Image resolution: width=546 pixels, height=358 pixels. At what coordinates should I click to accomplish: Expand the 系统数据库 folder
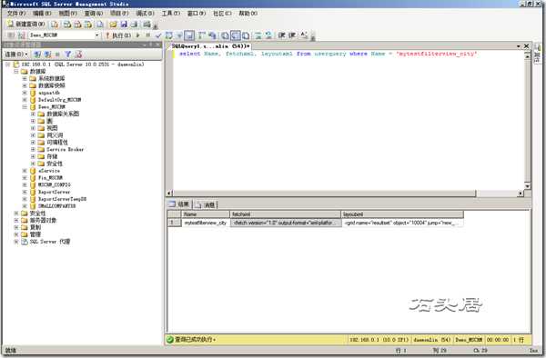[25, 78]
